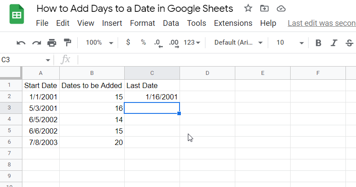Open the Default (Ari... font dropdown
Image resolution: width=356 pixels, height=187 pixels.
tap(238, 42)
